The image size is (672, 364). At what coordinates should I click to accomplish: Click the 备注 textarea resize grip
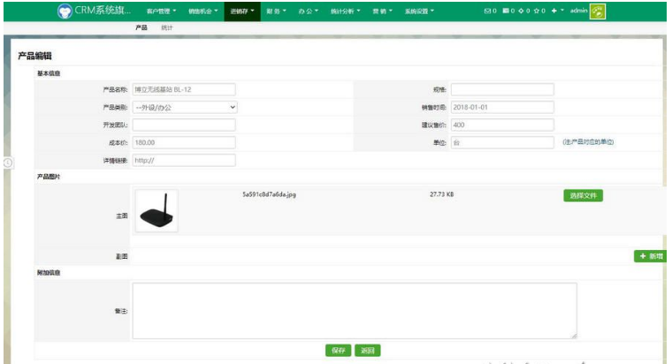click(x=574, y=336)
